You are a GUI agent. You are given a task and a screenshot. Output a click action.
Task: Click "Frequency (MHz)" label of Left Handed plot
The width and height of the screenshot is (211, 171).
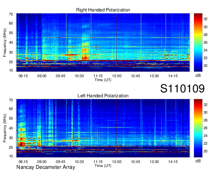[5, 128]
